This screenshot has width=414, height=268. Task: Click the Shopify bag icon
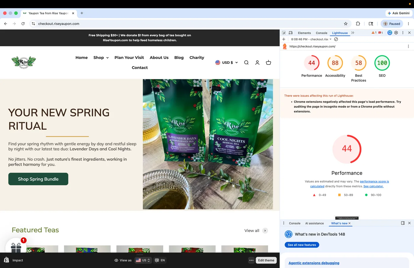pos(7,260)
